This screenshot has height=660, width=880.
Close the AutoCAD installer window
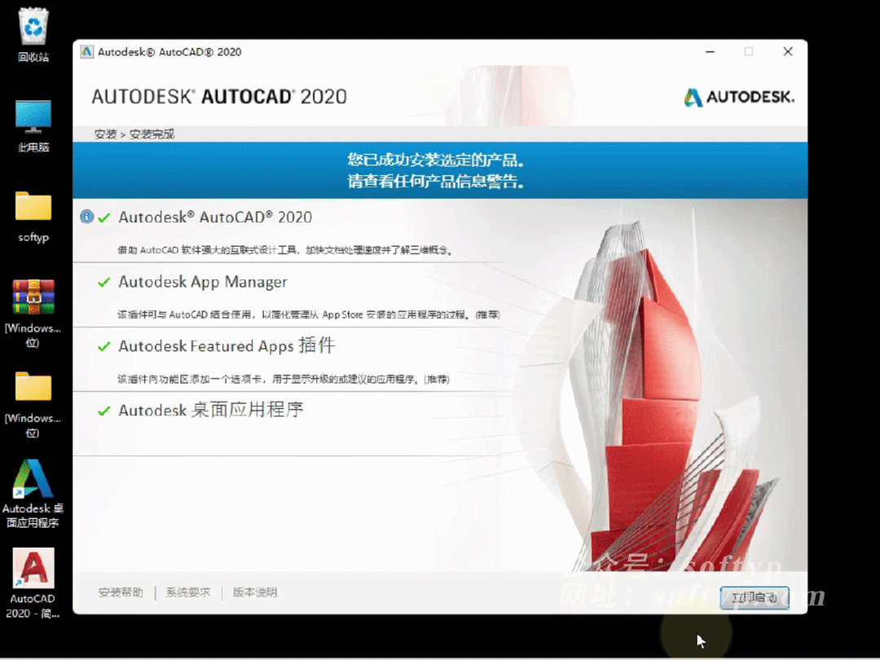788,51
